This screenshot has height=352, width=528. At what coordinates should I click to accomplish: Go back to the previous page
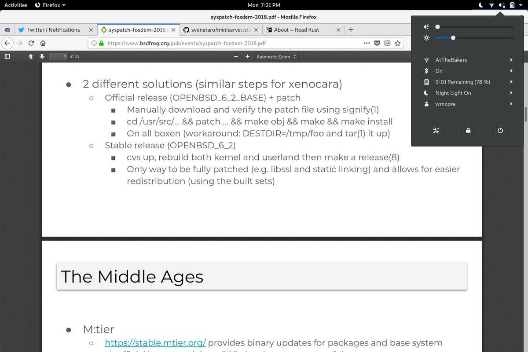click(7, 43)
